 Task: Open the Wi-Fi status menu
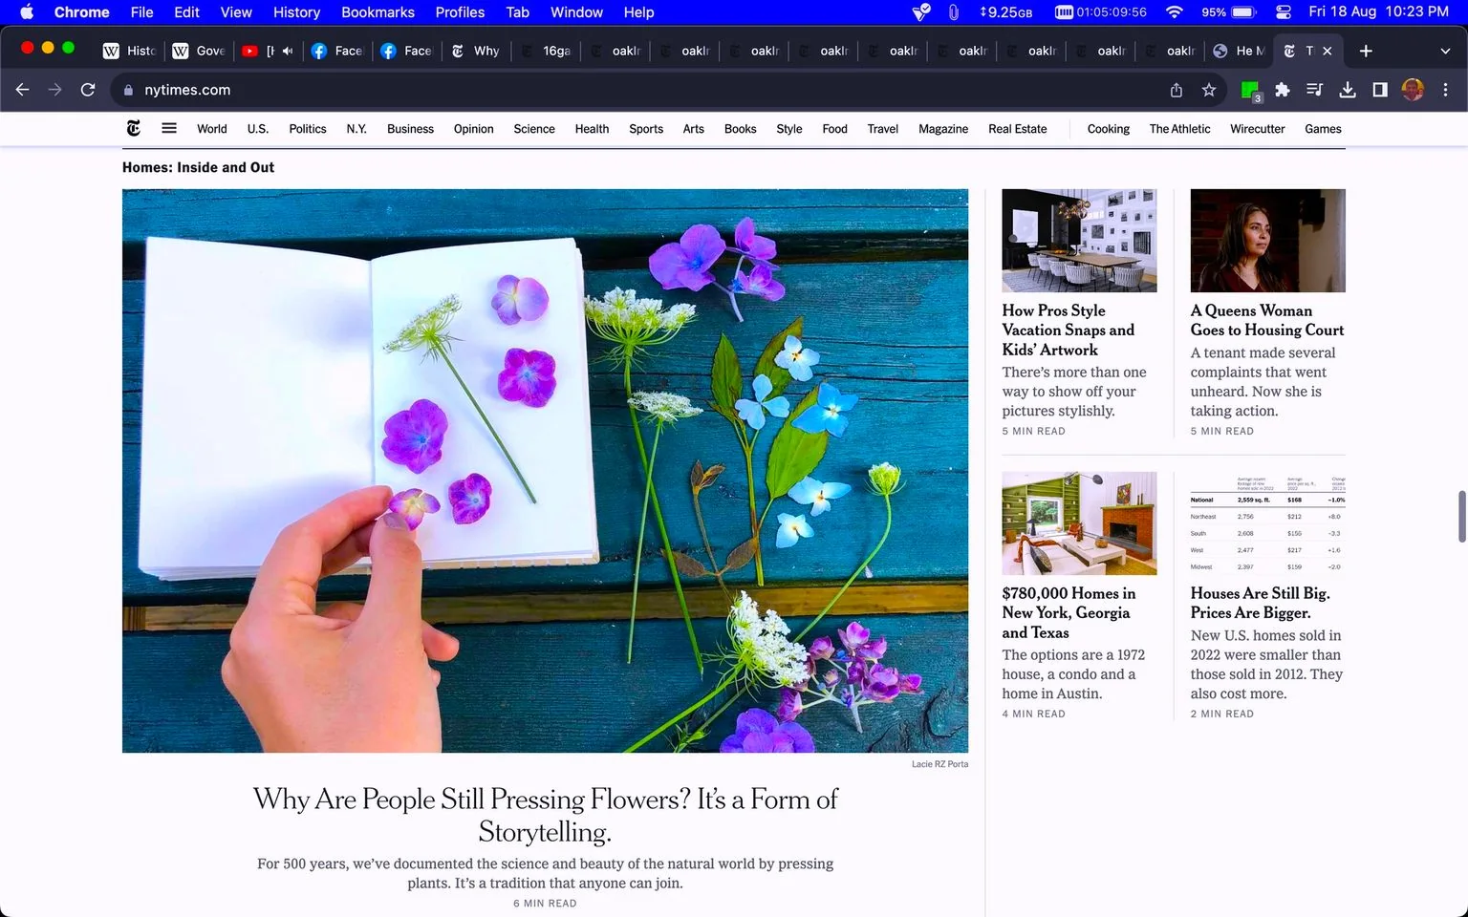pos(1175,12)
